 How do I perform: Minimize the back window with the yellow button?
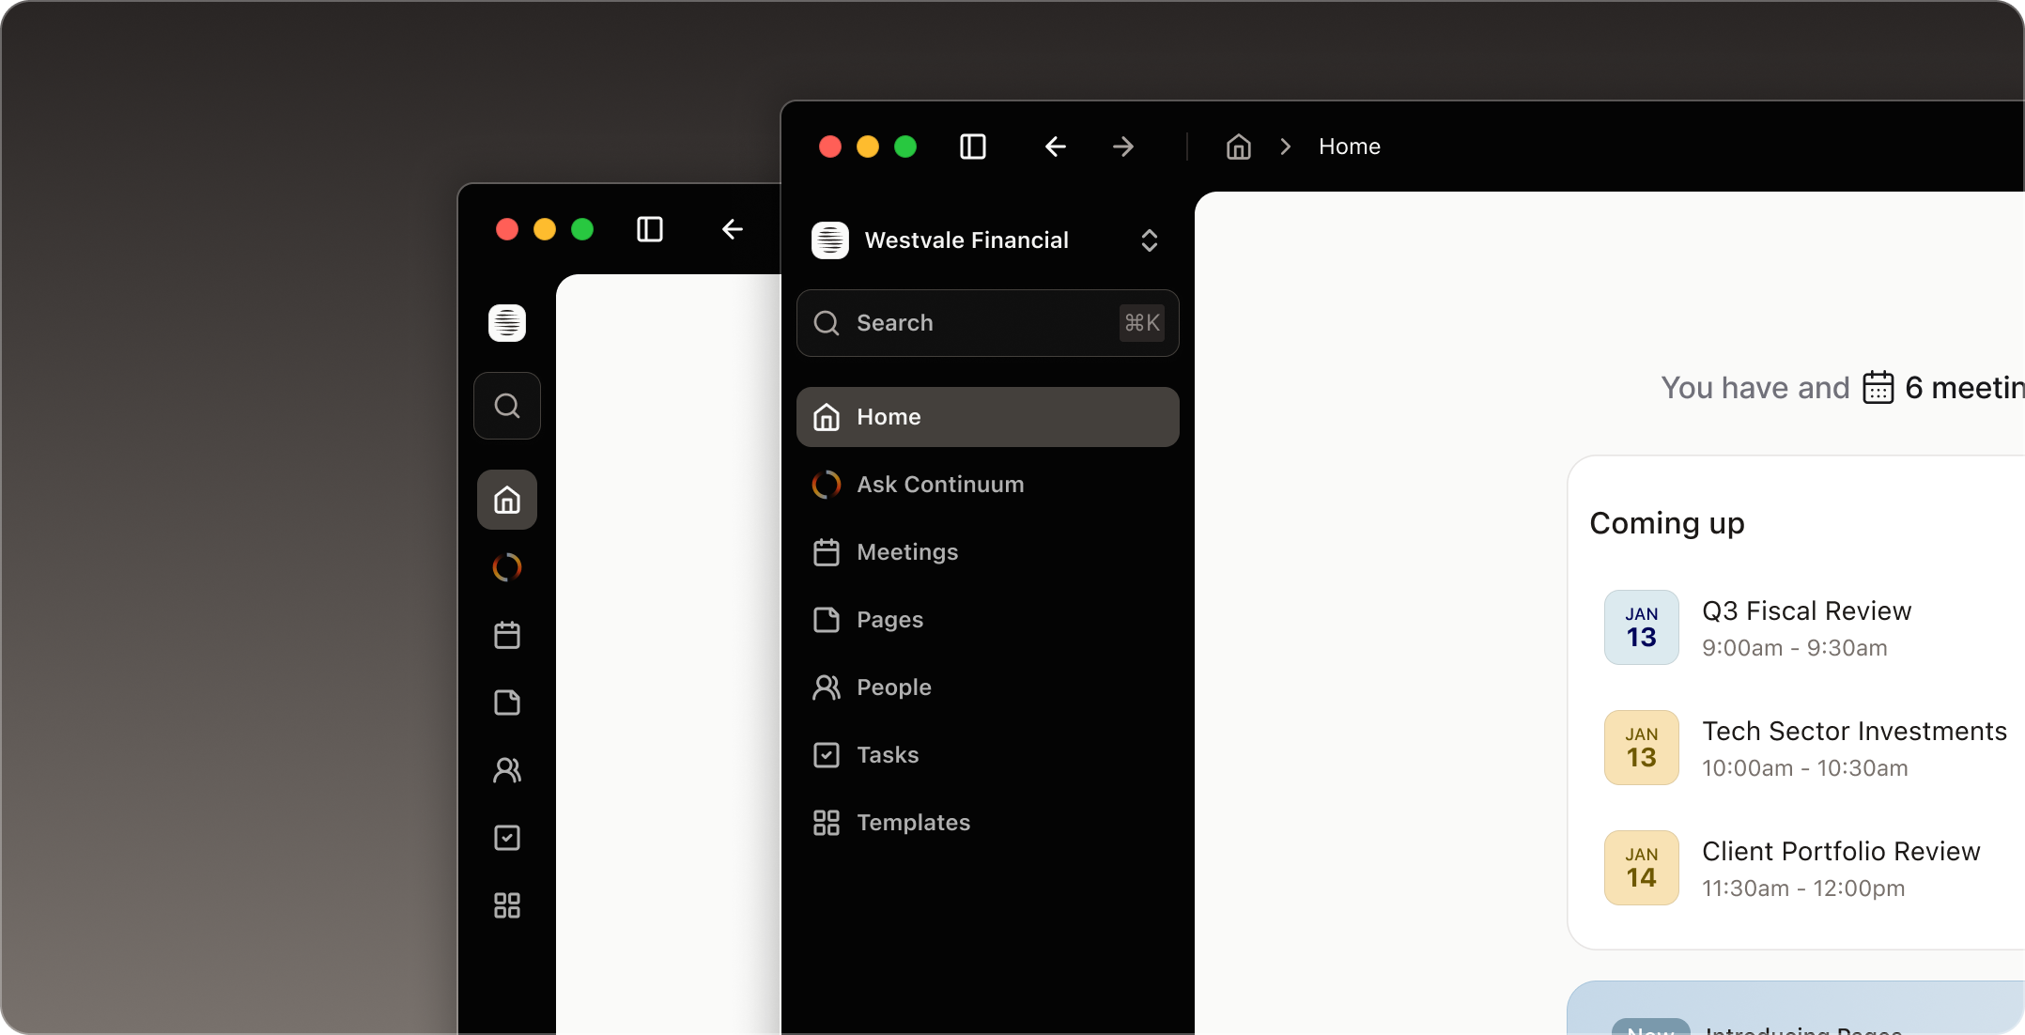545,229
